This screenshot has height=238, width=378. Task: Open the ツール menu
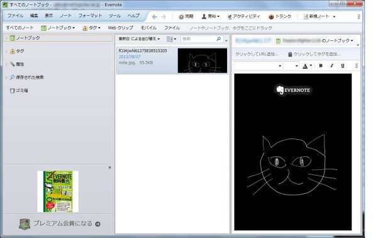point(114,16)
